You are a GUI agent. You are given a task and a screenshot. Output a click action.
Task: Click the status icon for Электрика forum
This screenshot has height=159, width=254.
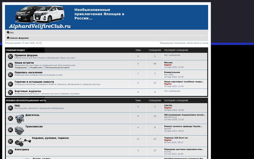pyautogui.click(x=10, y=152)
